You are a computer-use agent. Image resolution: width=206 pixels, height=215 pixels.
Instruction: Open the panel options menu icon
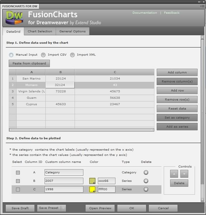pos(202,6)
